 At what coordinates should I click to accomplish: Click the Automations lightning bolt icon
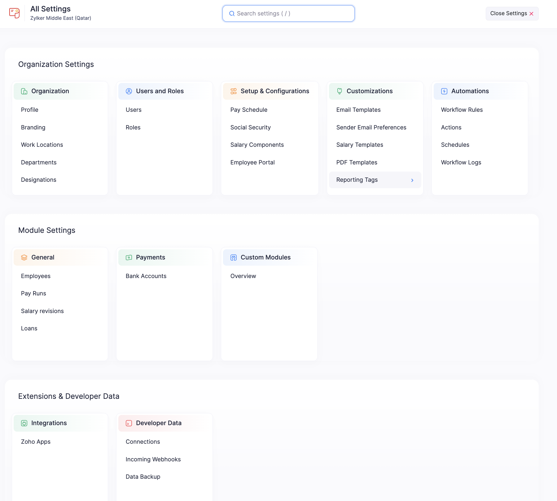(x=444, y=91)
